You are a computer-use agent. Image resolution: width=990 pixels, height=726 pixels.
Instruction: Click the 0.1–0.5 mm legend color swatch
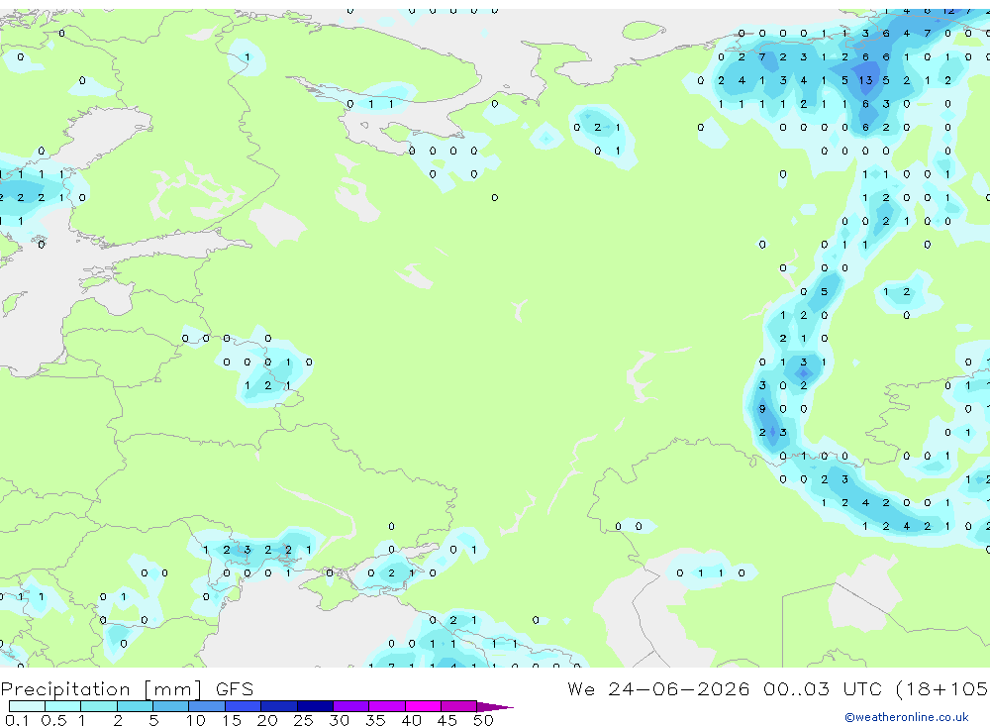pos(27,706)
